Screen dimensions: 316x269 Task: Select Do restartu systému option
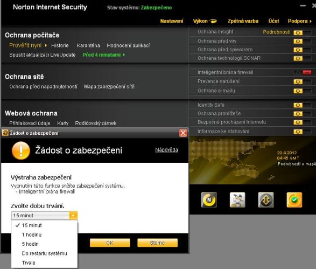coord(44,253)
